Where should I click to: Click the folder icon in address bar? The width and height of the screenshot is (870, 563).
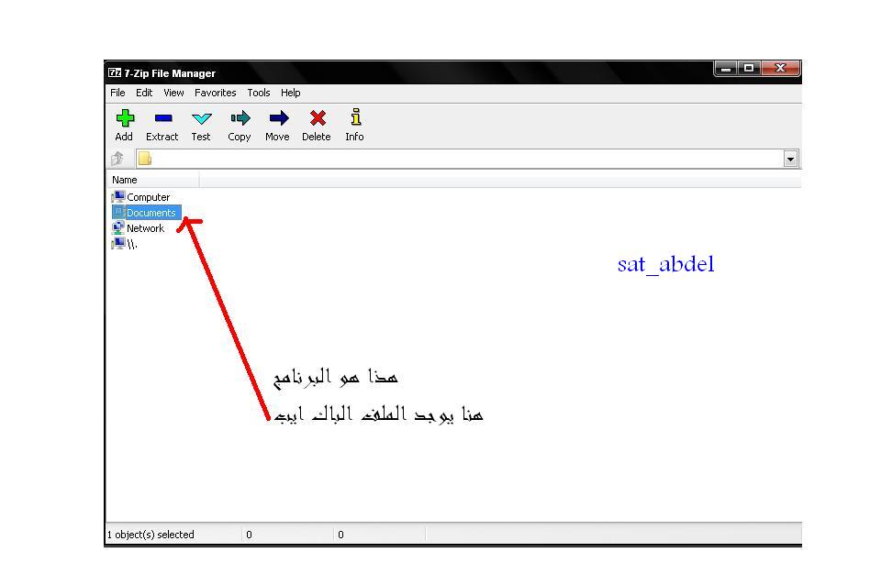point(144,159)
